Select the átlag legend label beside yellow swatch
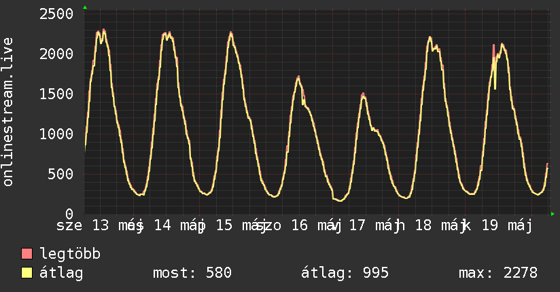This screenshot has height=292, width=560. (61, 273)
